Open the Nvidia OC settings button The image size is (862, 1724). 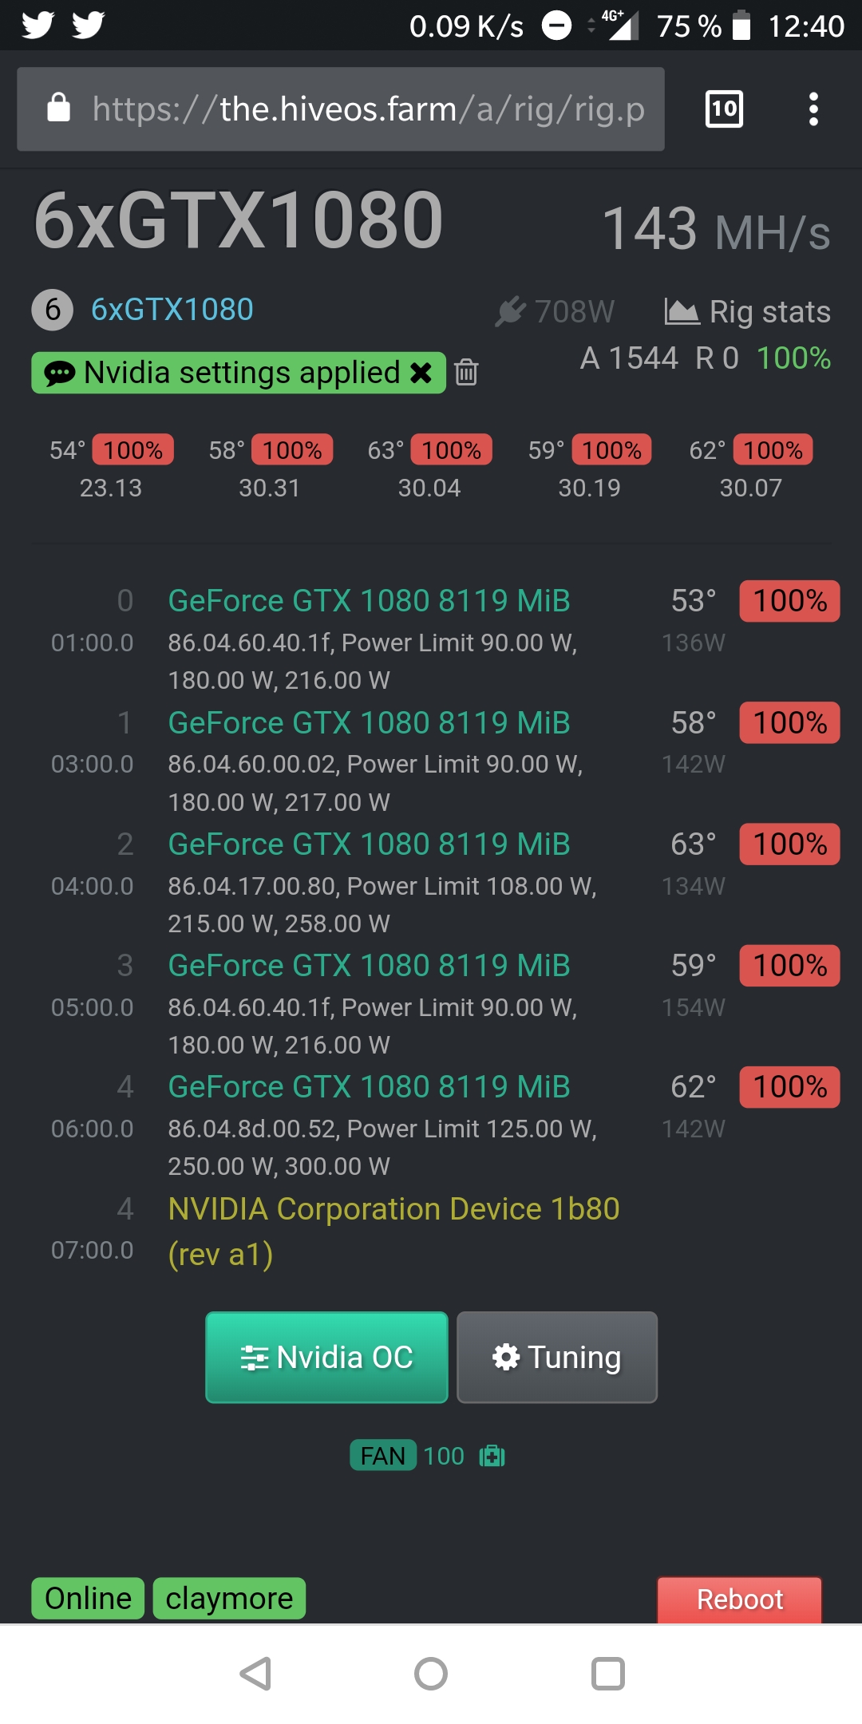tap(326, 1357)
